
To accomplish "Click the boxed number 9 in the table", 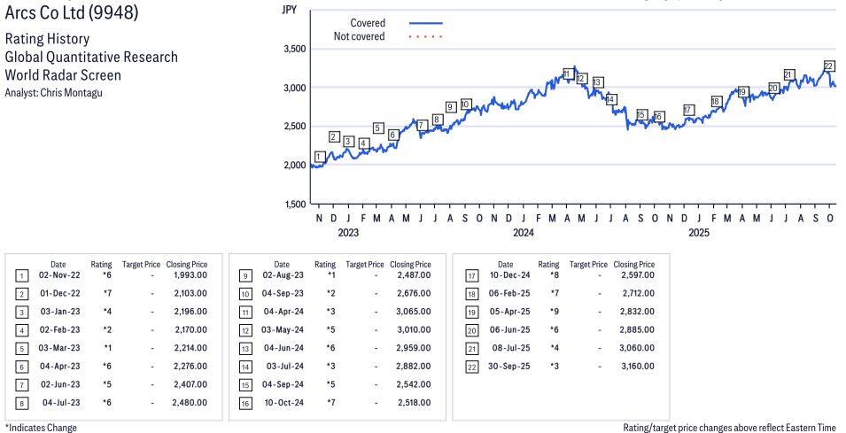I will [x=244, y=274].
